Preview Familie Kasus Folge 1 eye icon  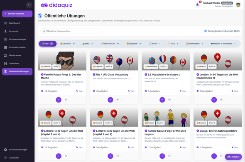click(x=169, y=156)
